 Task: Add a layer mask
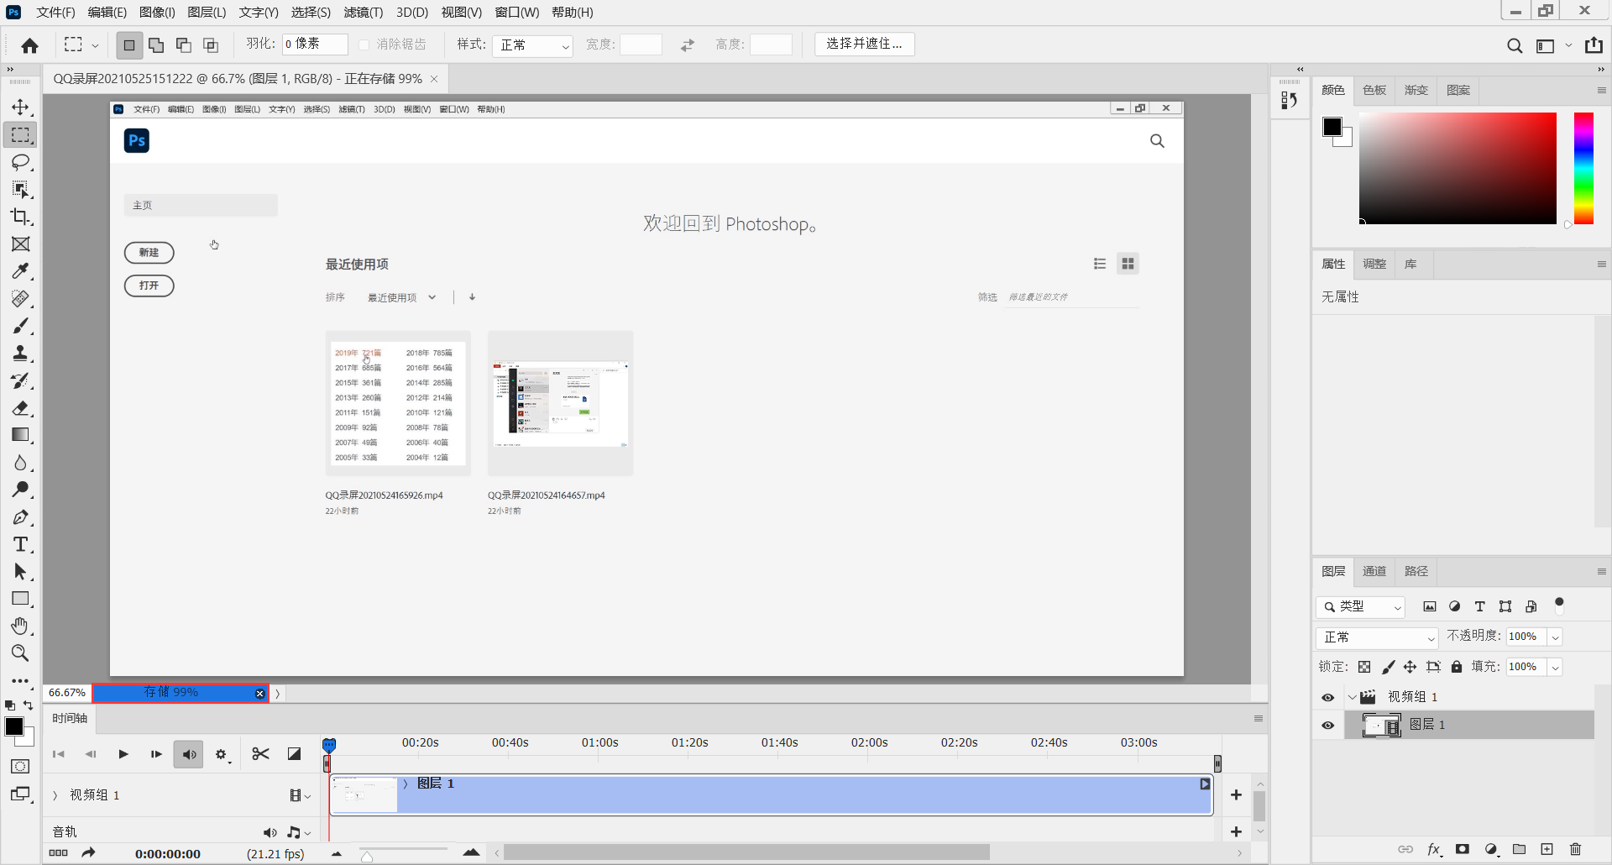click(x=1463, y=849)
